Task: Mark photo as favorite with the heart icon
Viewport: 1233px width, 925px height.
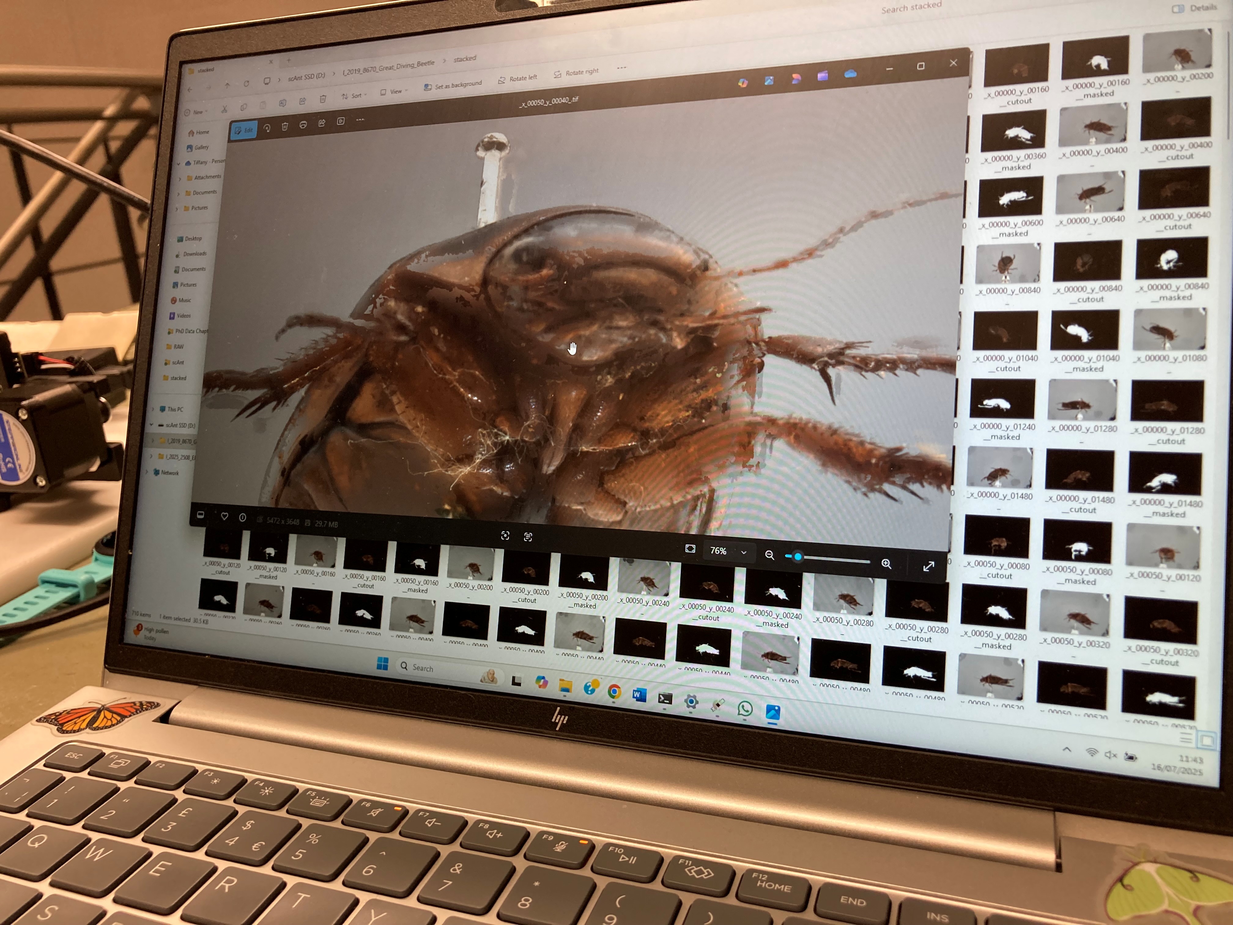Action: click(x=225, y=516)
